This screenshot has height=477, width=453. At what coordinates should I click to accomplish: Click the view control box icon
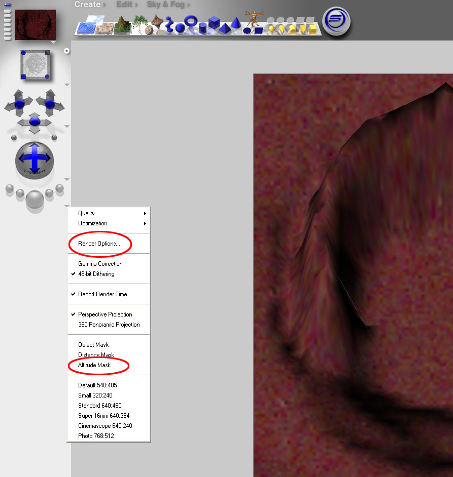[36, 65]
